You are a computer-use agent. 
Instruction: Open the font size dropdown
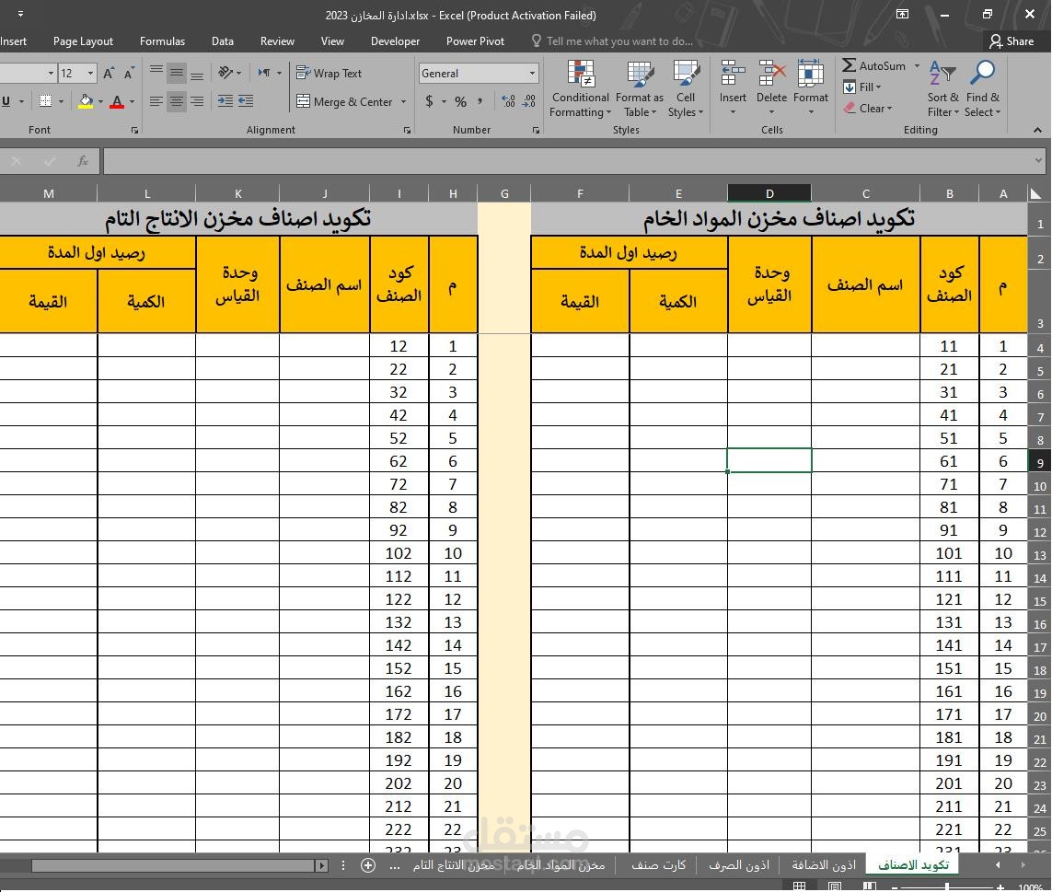coord(90,73)
